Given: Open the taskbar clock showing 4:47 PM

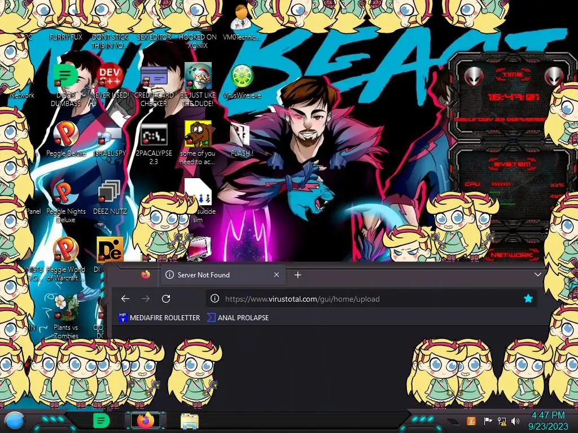Looking at the screenshot, I should pos(548,421).
